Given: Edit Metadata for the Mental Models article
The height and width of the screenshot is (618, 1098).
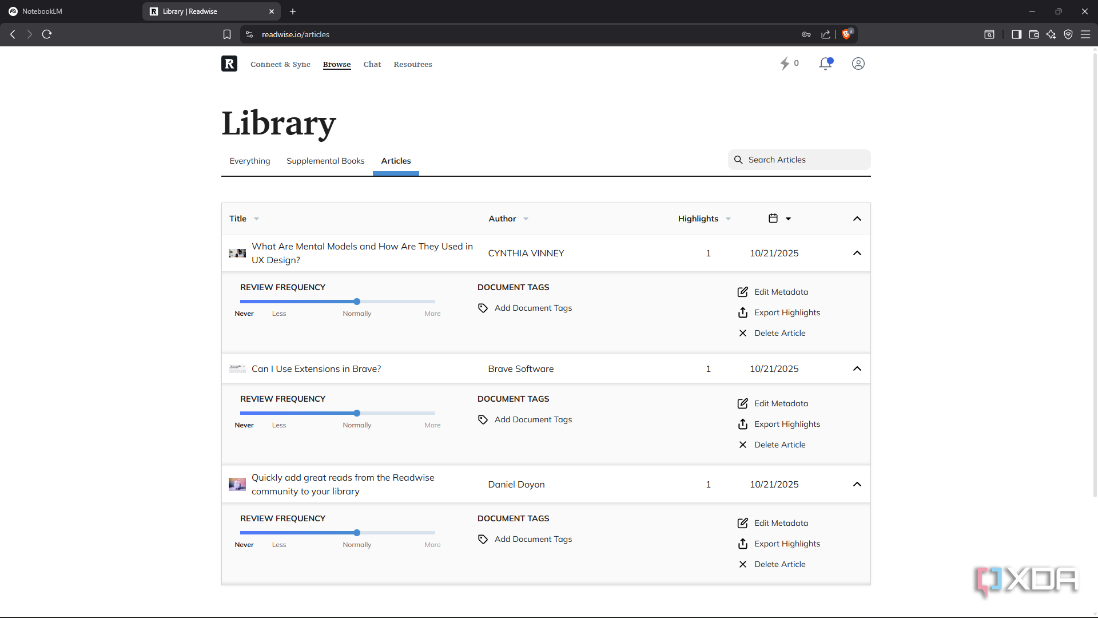Looking at the screenshot, I should click(x=773, y=292).
